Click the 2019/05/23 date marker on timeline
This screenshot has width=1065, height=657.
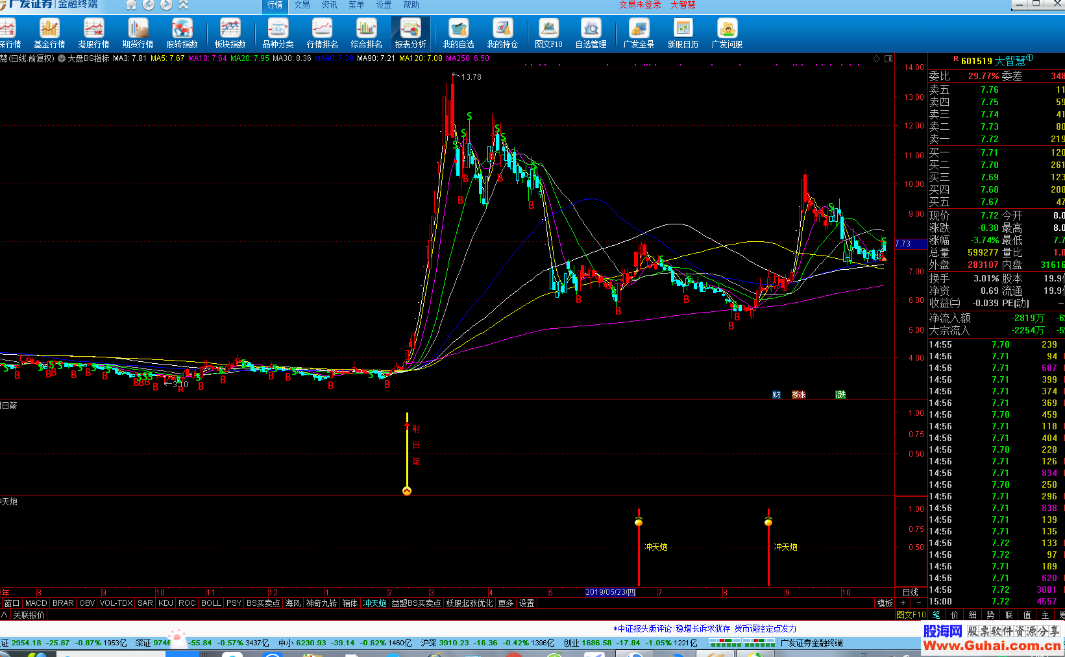click(611, 592)
